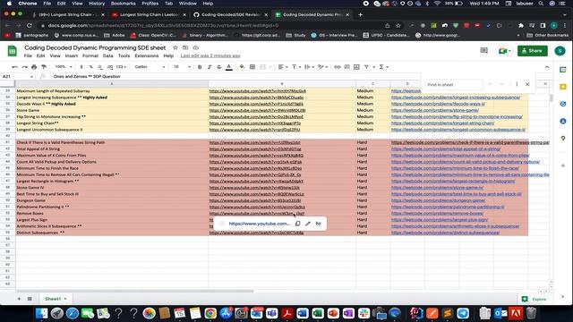Open the cell fill color picker
573x322 pixels.
(242, 67)
